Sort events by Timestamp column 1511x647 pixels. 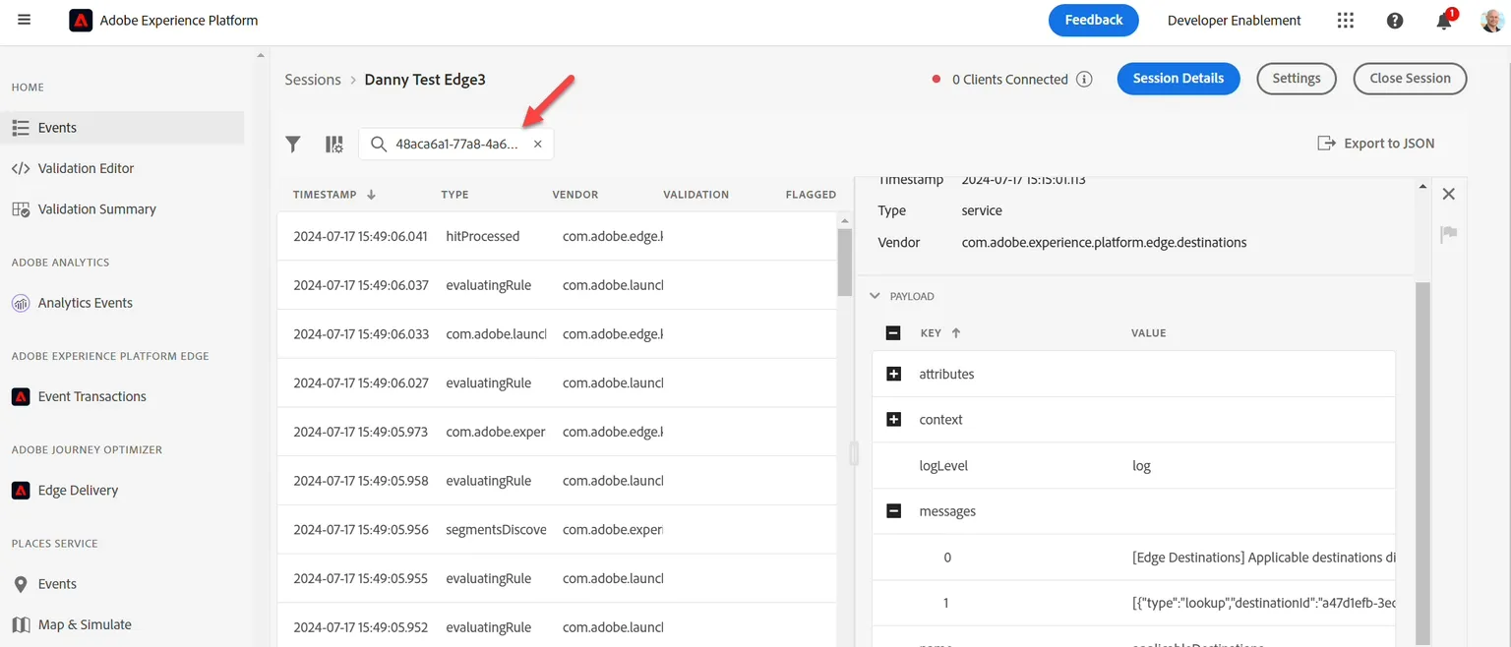(x=334, y=195)
